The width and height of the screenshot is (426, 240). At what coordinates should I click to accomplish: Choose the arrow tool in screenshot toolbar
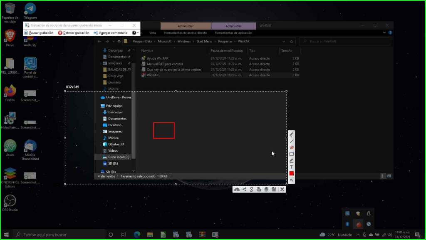(x=292, y=147)
